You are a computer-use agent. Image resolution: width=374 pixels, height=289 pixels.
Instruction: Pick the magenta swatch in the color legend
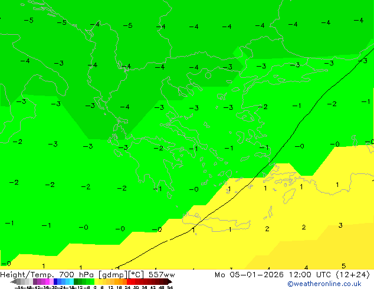pos(47,281)
